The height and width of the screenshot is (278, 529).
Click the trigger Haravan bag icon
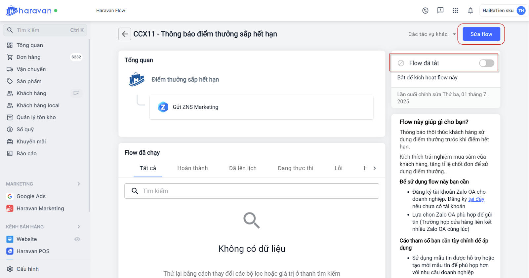[x=137, y=79]
